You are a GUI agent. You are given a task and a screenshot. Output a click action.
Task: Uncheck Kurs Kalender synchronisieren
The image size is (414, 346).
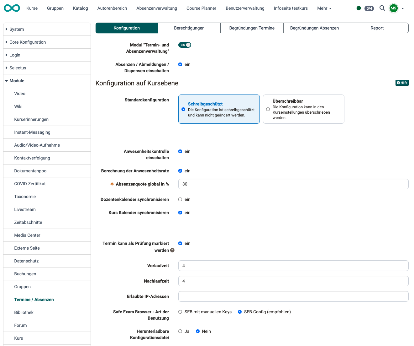[180, 213]
